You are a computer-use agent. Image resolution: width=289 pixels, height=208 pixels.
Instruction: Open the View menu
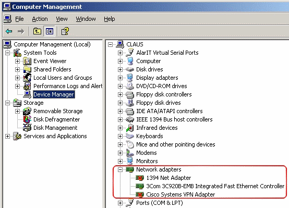[x=62, y=19]
